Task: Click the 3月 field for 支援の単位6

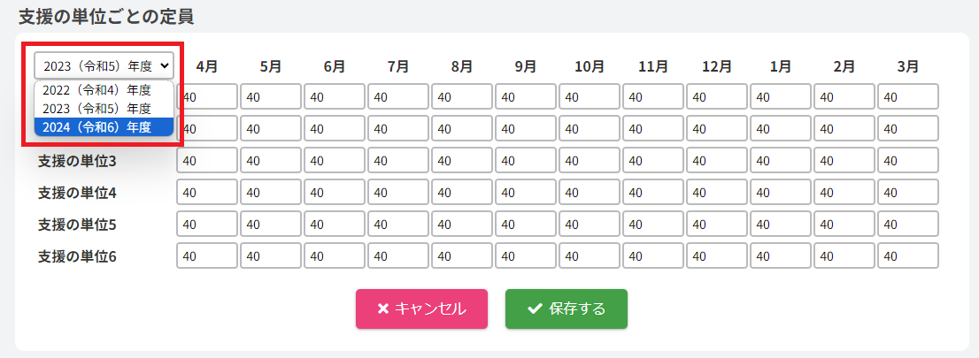Action: pos(908,255)
